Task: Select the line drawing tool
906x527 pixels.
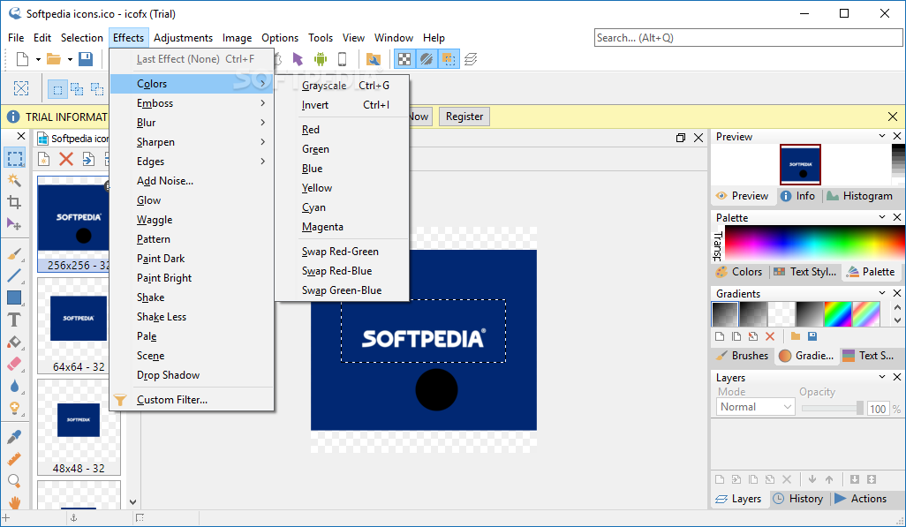Action: pyautogui.click(x=14, y=275)
